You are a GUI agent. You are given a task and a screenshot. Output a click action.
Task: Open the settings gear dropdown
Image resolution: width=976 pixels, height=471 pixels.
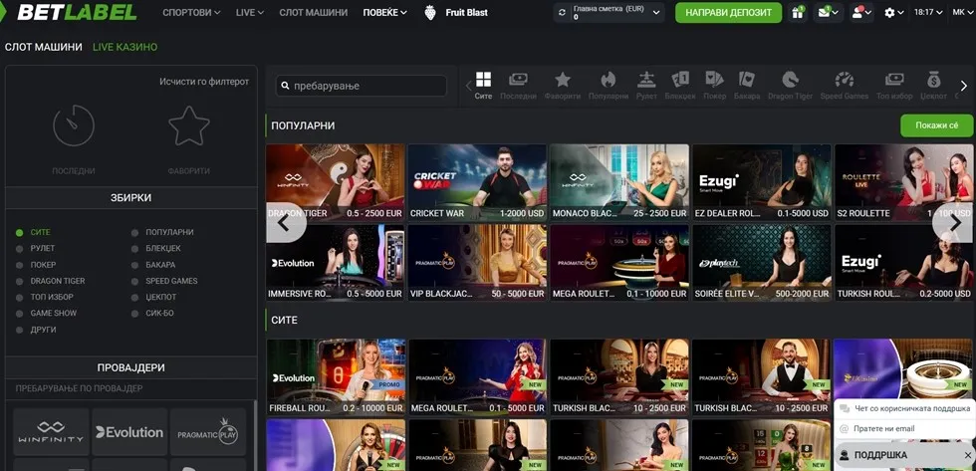click(893, 13)
